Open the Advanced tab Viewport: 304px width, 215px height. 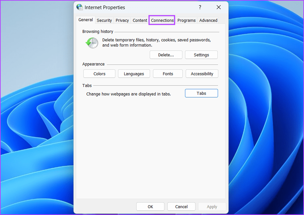click(x=208, y=21)
